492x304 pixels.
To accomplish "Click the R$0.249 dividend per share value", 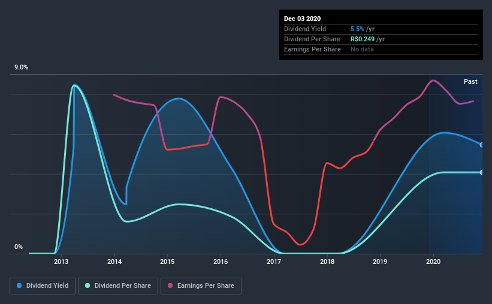I will [363, 39].
